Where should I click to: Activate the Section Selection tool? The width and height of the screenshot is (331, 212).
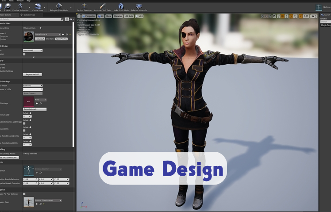[84, 7]
